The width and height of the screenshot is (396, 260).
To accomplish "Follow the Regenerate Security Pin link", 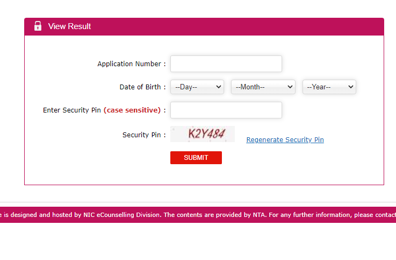I will [285, 140].
